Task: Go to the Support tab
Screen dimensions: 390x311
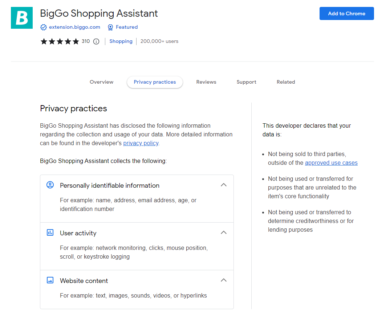Action: click(246, 82)
